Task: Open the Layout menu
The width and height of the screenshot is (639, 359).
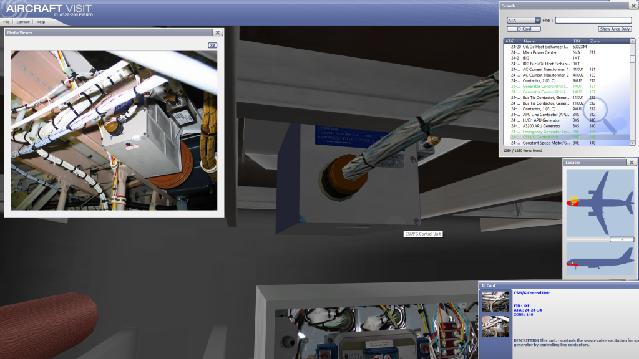Action: 23,22
